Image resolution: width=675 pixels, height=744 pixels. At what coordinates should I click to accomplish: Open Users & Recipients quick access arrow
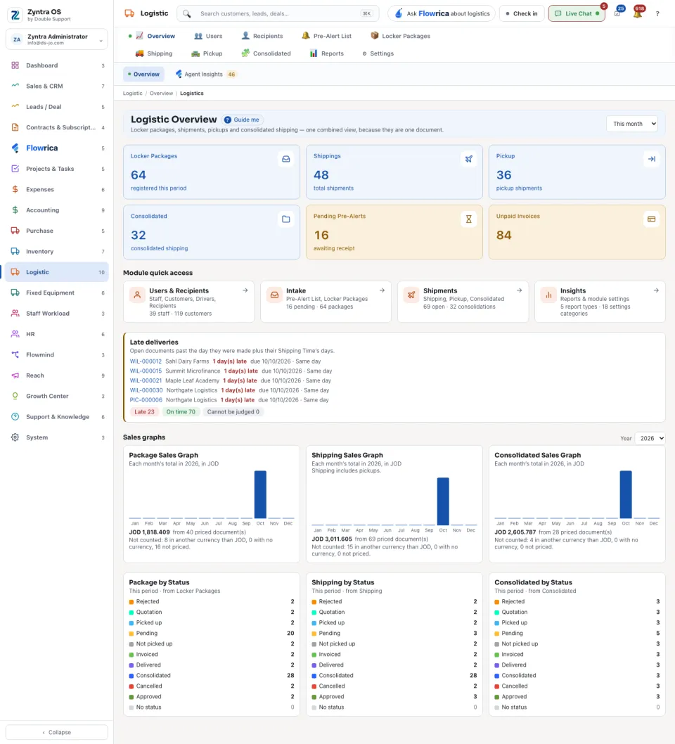(x=245, y=290)
